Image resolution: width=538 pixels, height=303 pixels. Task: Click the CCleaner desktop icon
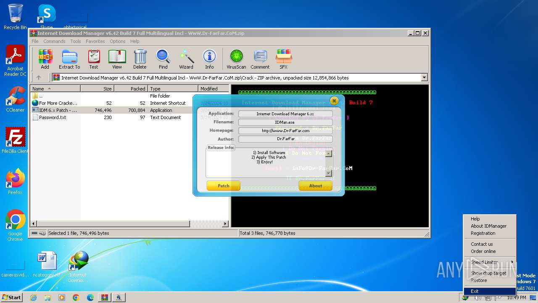pos(15,99)
